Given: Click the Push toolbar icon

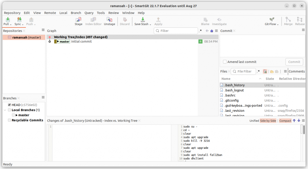Looking at the screenshot, I should (x=31, y=20).
